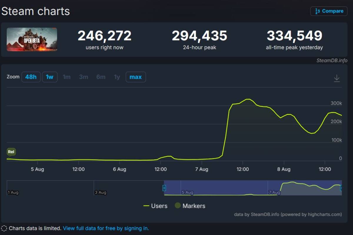The width and height of the screenshot is (353, 235).
Task: Toggle the Users series in legend
Action: [155, 206]
